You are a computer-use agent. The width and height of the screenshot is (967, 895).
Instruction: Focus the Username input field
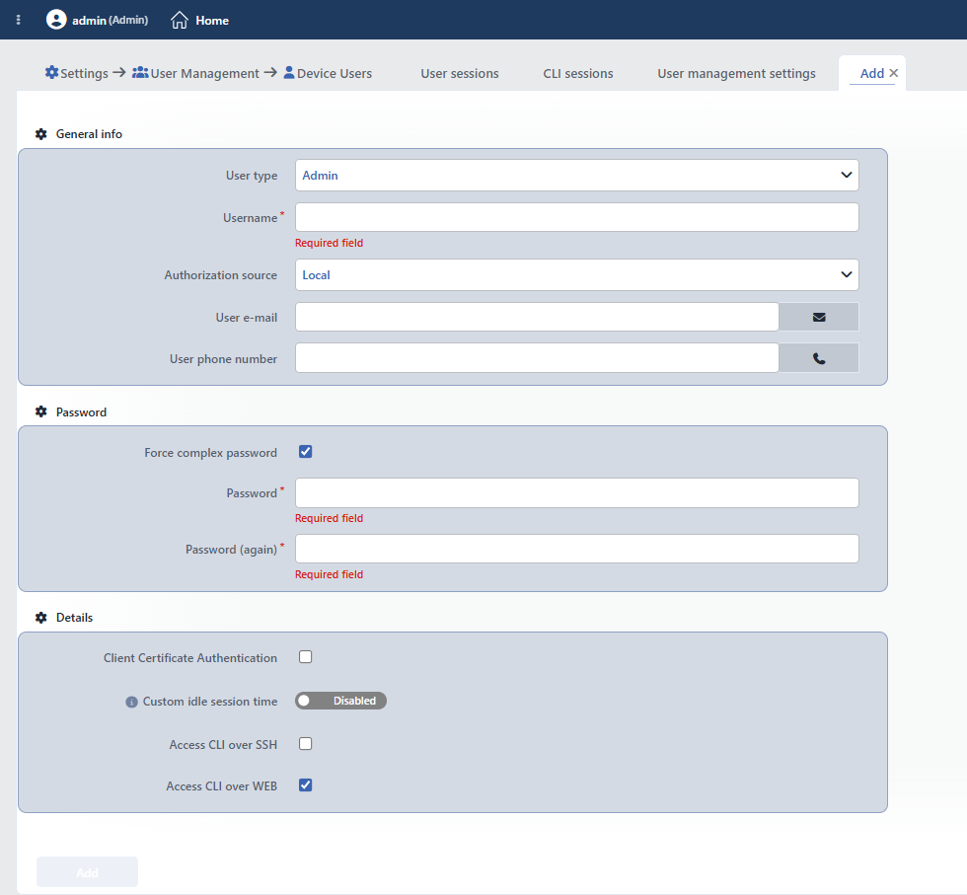tap(576, 217)
